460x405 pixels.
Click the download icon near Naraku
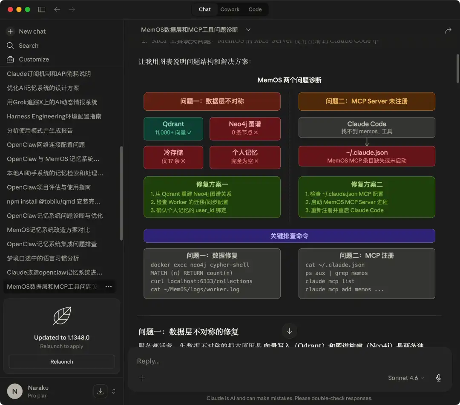(101, 391)
